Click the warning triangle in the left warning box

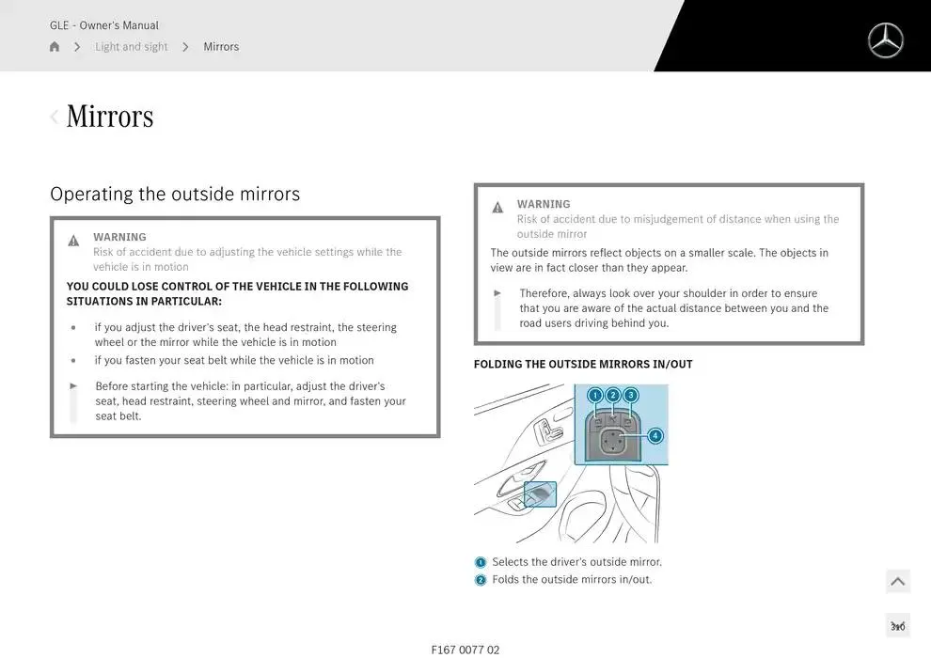coord(73,241)
